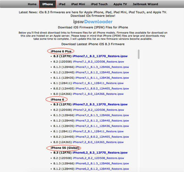Download iPhone7,2_8.0.2_12A405_Restore.ipsw
The image size is (184, 172).
pyautogui.click(x=102, y=137)
